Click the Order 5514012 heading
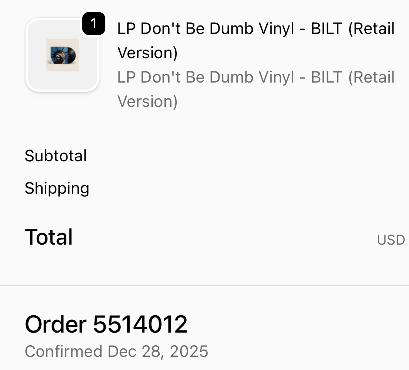Screen dimensions: 409x370 tap(106, 324)
